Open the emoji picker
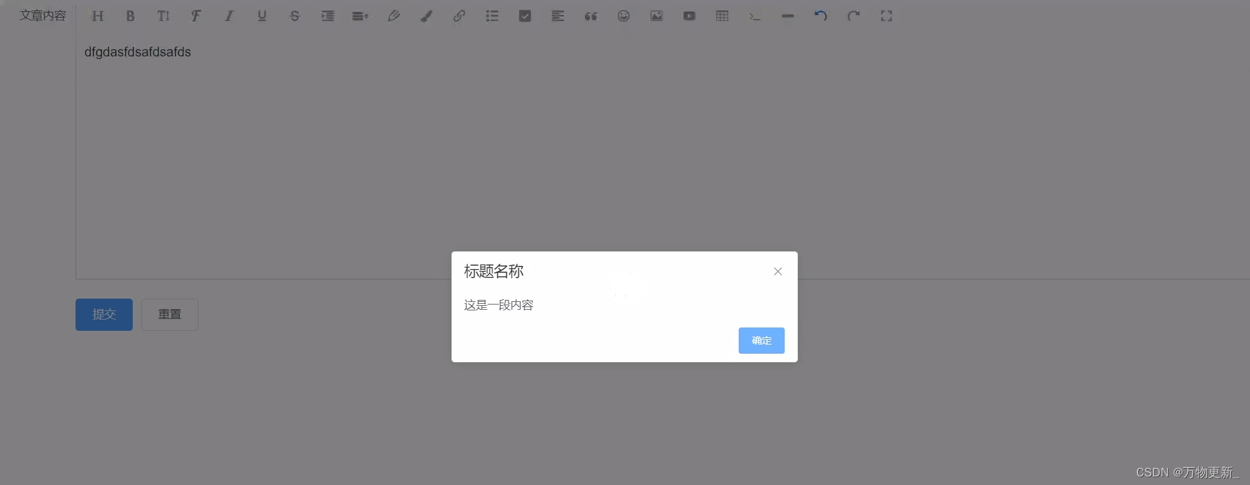Viewport: 1250px width, 485px height. [x=624, y=16]
